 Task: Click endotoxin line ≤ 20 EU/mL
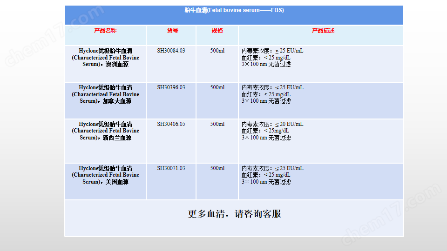[272, 124]
